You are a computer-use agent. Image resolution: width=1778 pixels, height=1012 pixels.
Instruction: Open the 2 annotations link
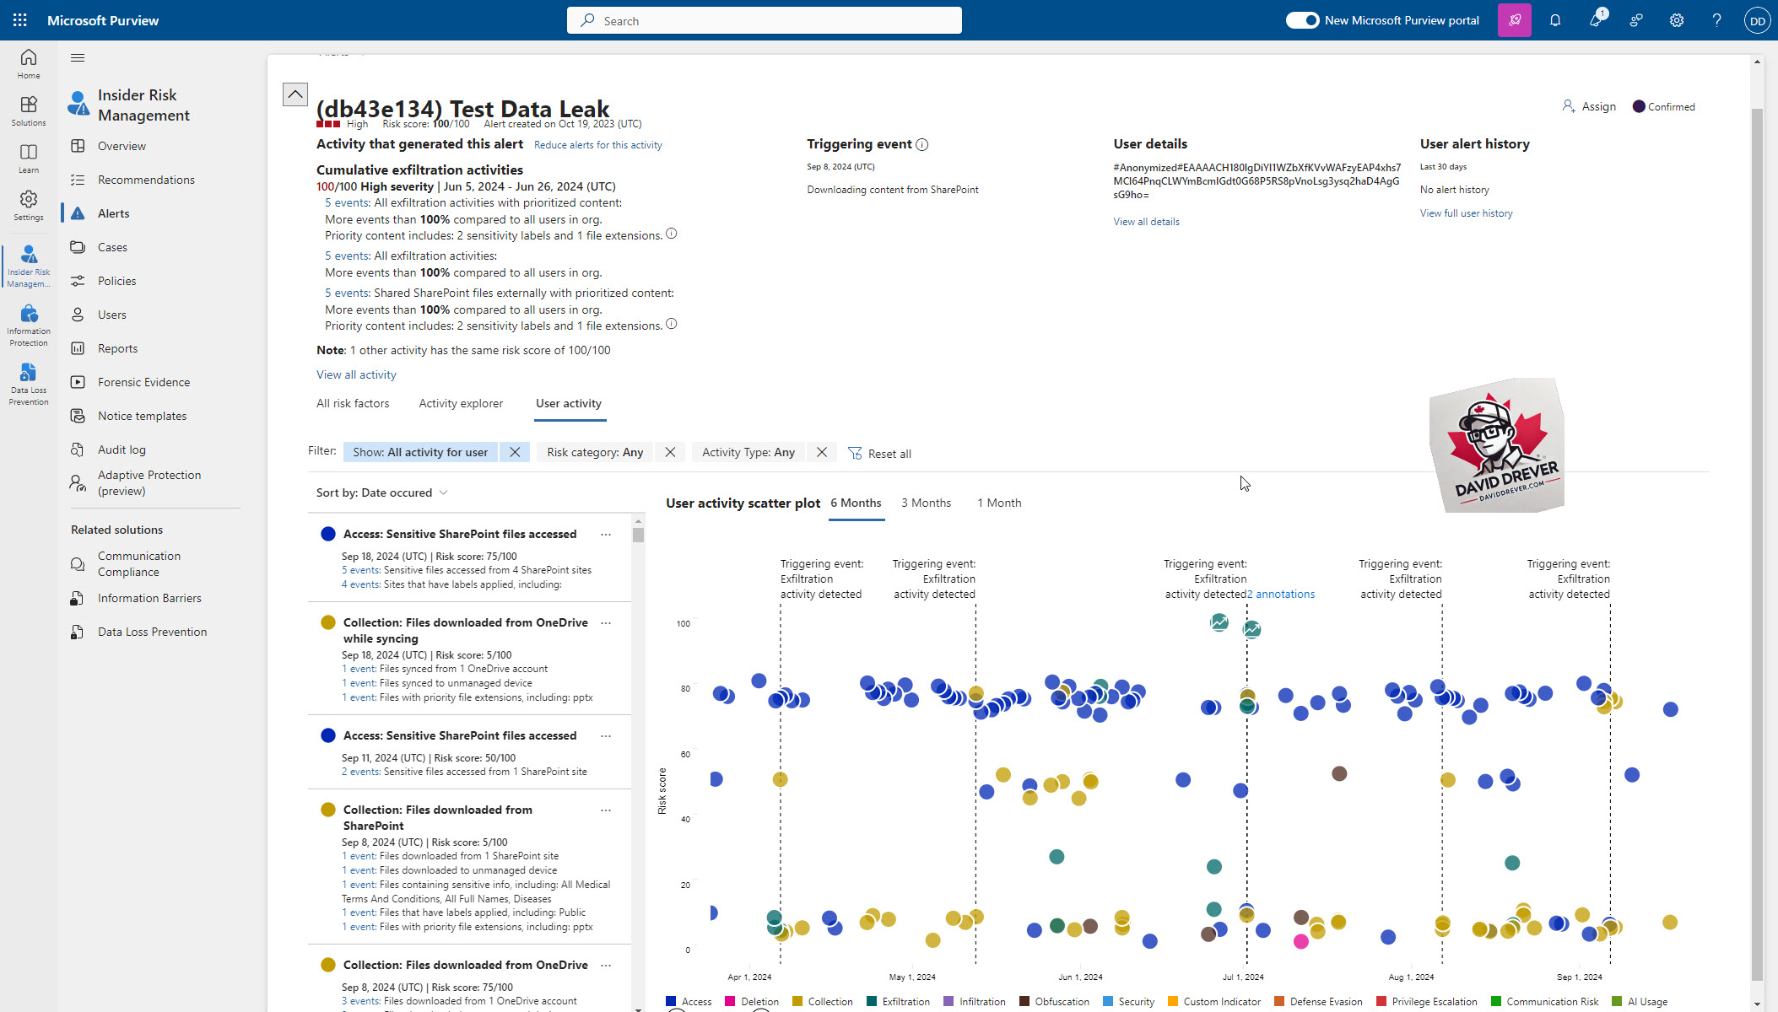click(x=1281, y=594)
